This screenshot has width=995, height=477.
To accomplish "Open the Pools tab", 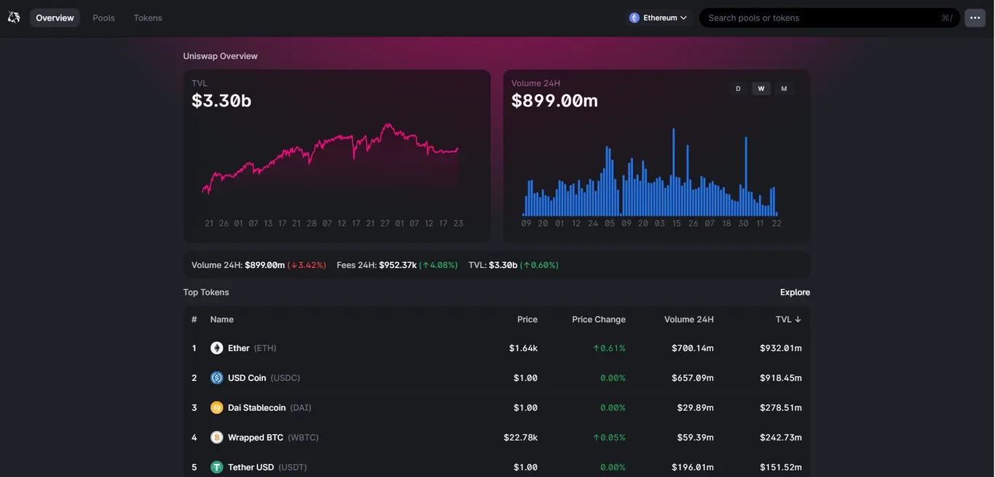I will [x=103, y=17].
